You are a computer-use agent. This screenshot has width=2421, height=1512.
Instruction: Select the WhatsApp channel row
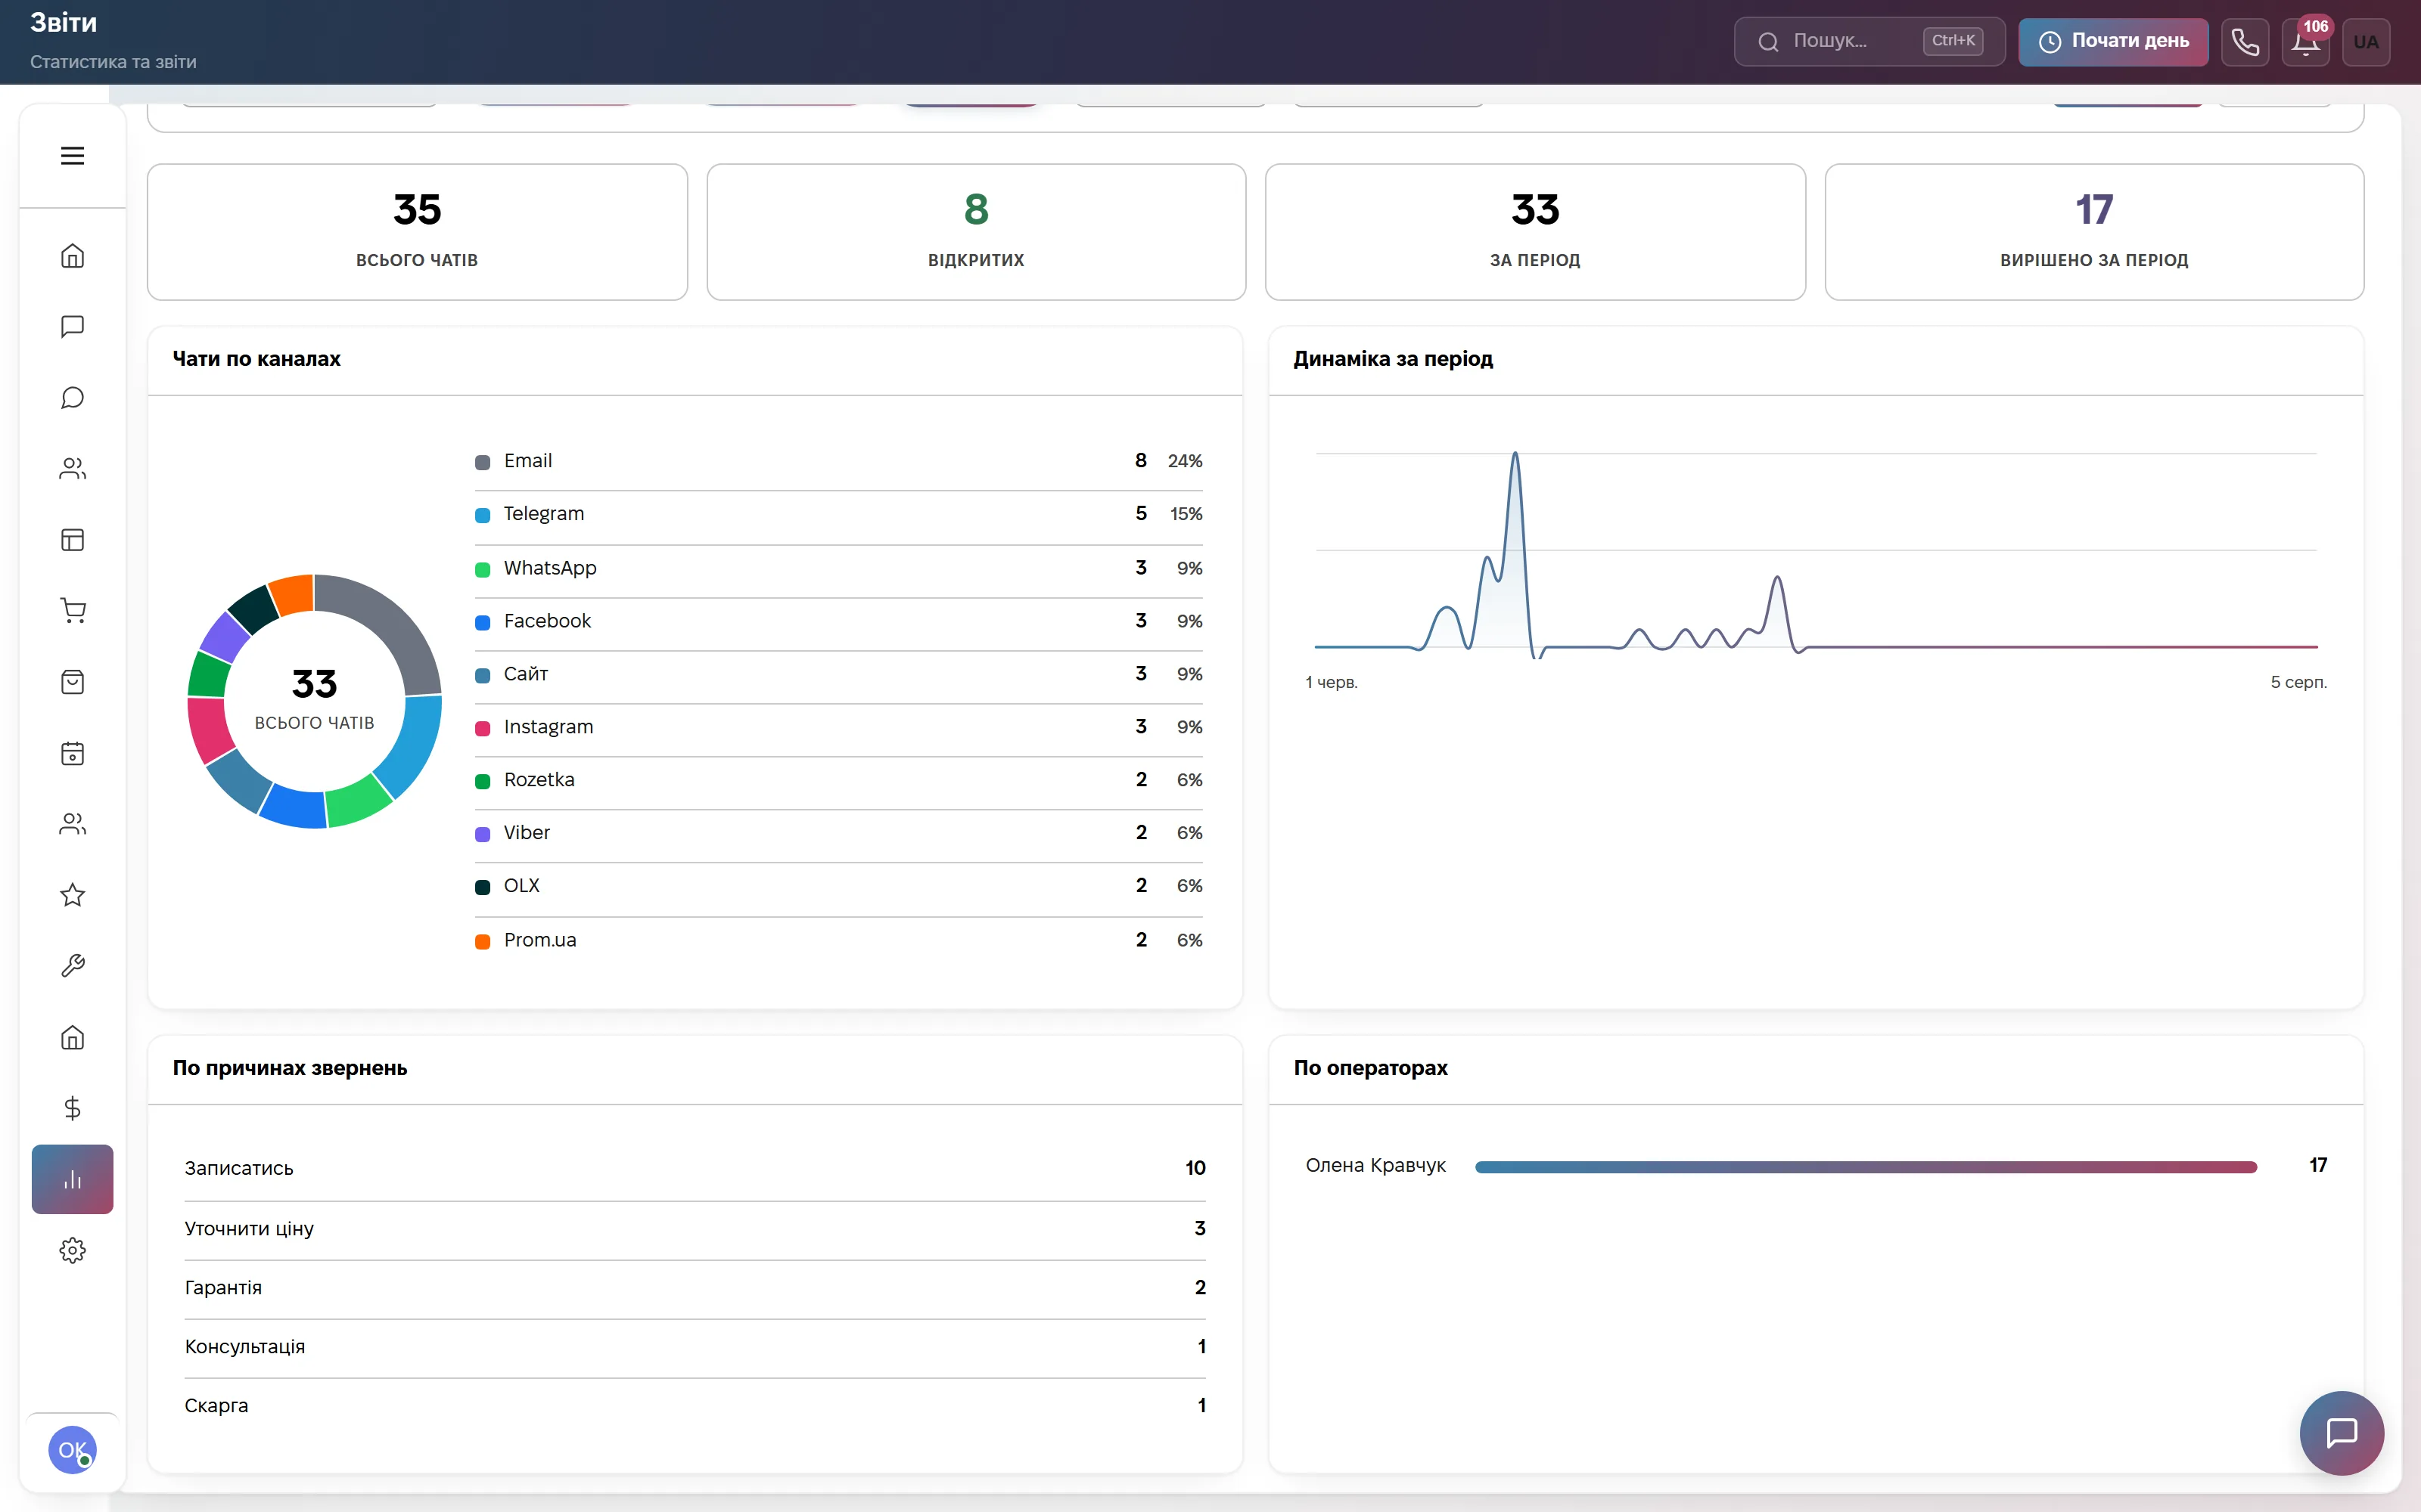(x=838, y=568)
